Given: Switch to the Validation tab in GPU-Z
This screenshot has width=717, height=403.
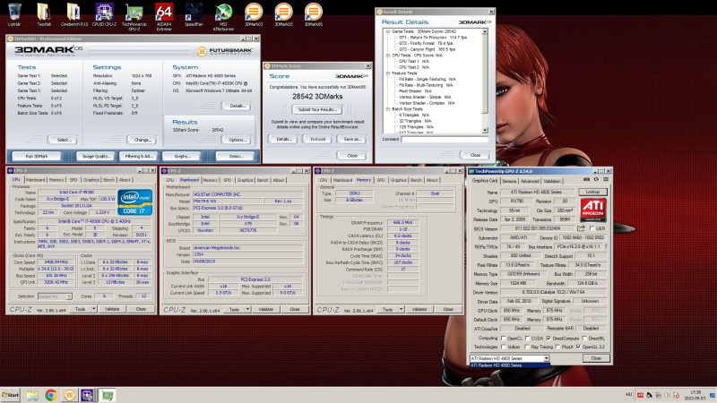Looking at the screenshot, I should [552, 181].
